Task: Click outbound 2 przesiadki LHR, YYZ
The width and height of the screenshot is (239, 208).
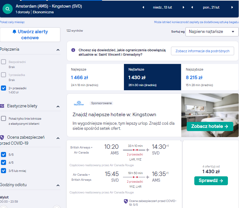Action: [x=135, y=157]
